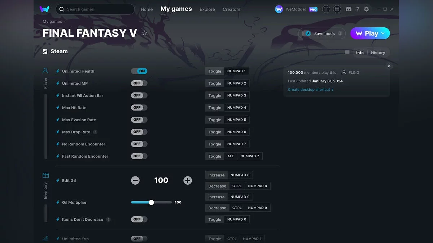Open the overlay window icon in header

[337, 9]
